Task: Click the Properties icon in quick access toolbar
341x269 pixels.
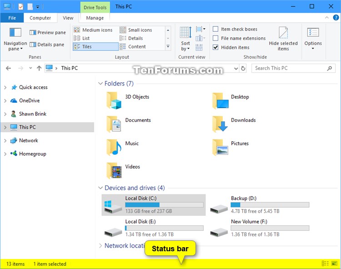Action: tap(20, 7)
